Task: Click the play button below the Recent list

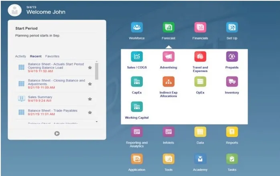Action: coord(57,133)
